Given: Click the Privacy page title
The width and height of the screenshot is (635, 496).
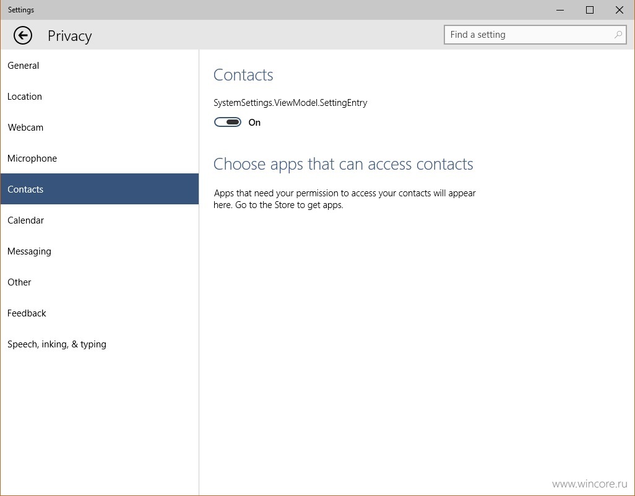Looking at the screenshot, I should pos(70,36).
